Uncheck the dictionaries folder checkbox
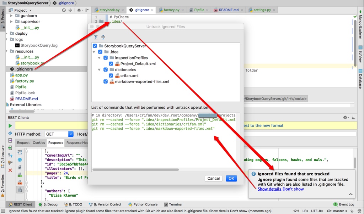Image resolution: width=364 pixels, height=214 pixels. point(105,70)
